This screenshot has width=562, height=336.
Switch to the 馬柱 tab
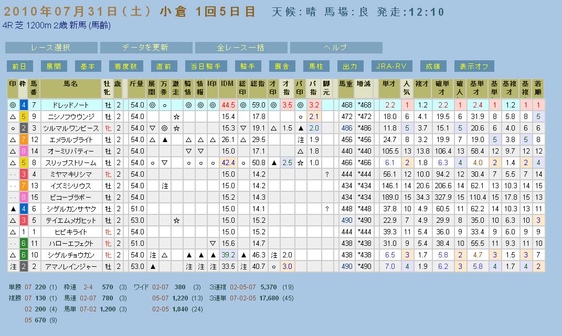point(316,66)
